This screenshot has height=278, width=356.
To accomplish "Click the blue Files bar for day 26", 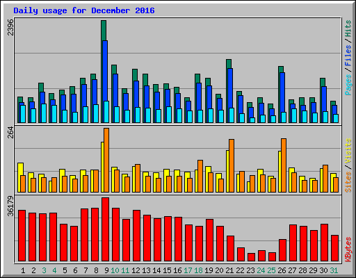I will pos(282,92).
